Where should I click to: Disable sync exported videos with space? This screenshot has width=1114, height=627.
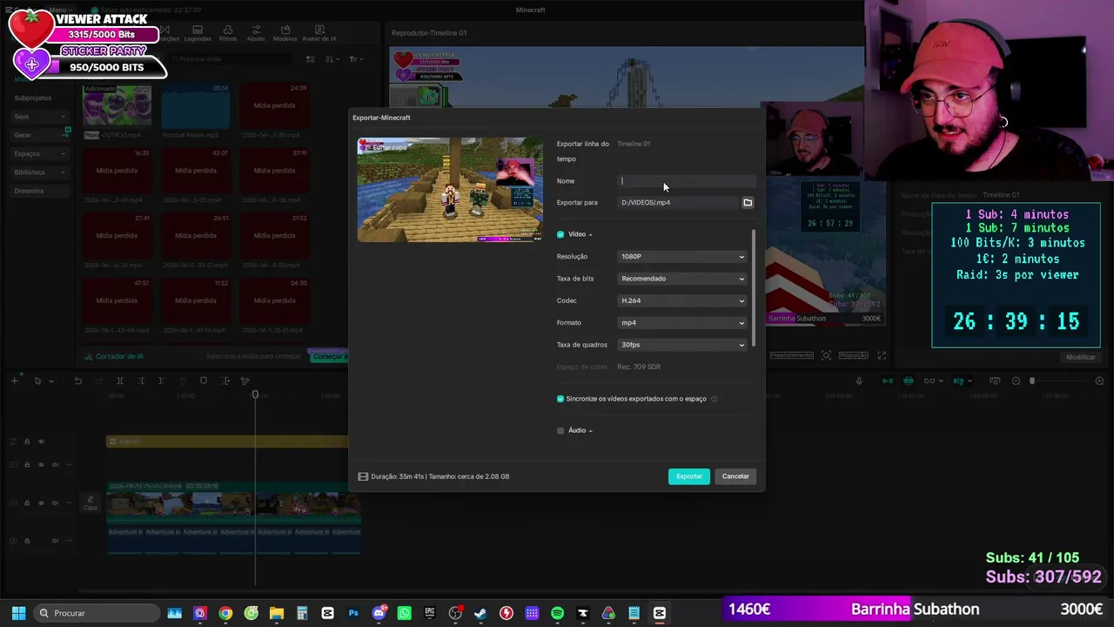point(560,399)
